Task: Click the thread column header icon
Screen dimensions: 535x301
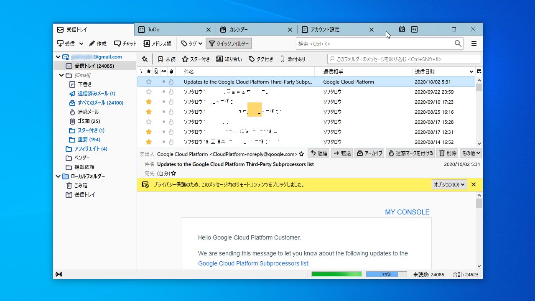Action: coord(141,71)
